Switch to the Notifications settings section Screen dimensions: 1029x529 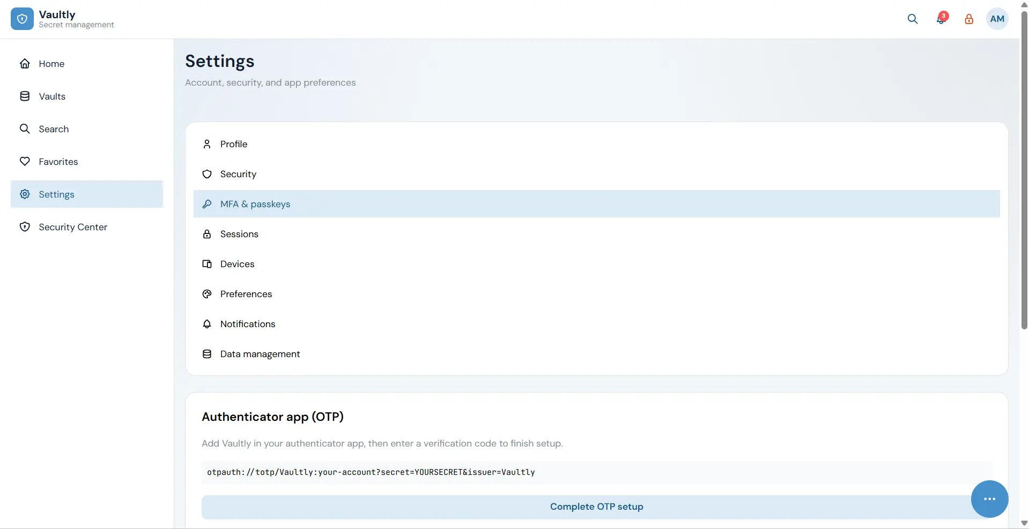pos(596,324)
